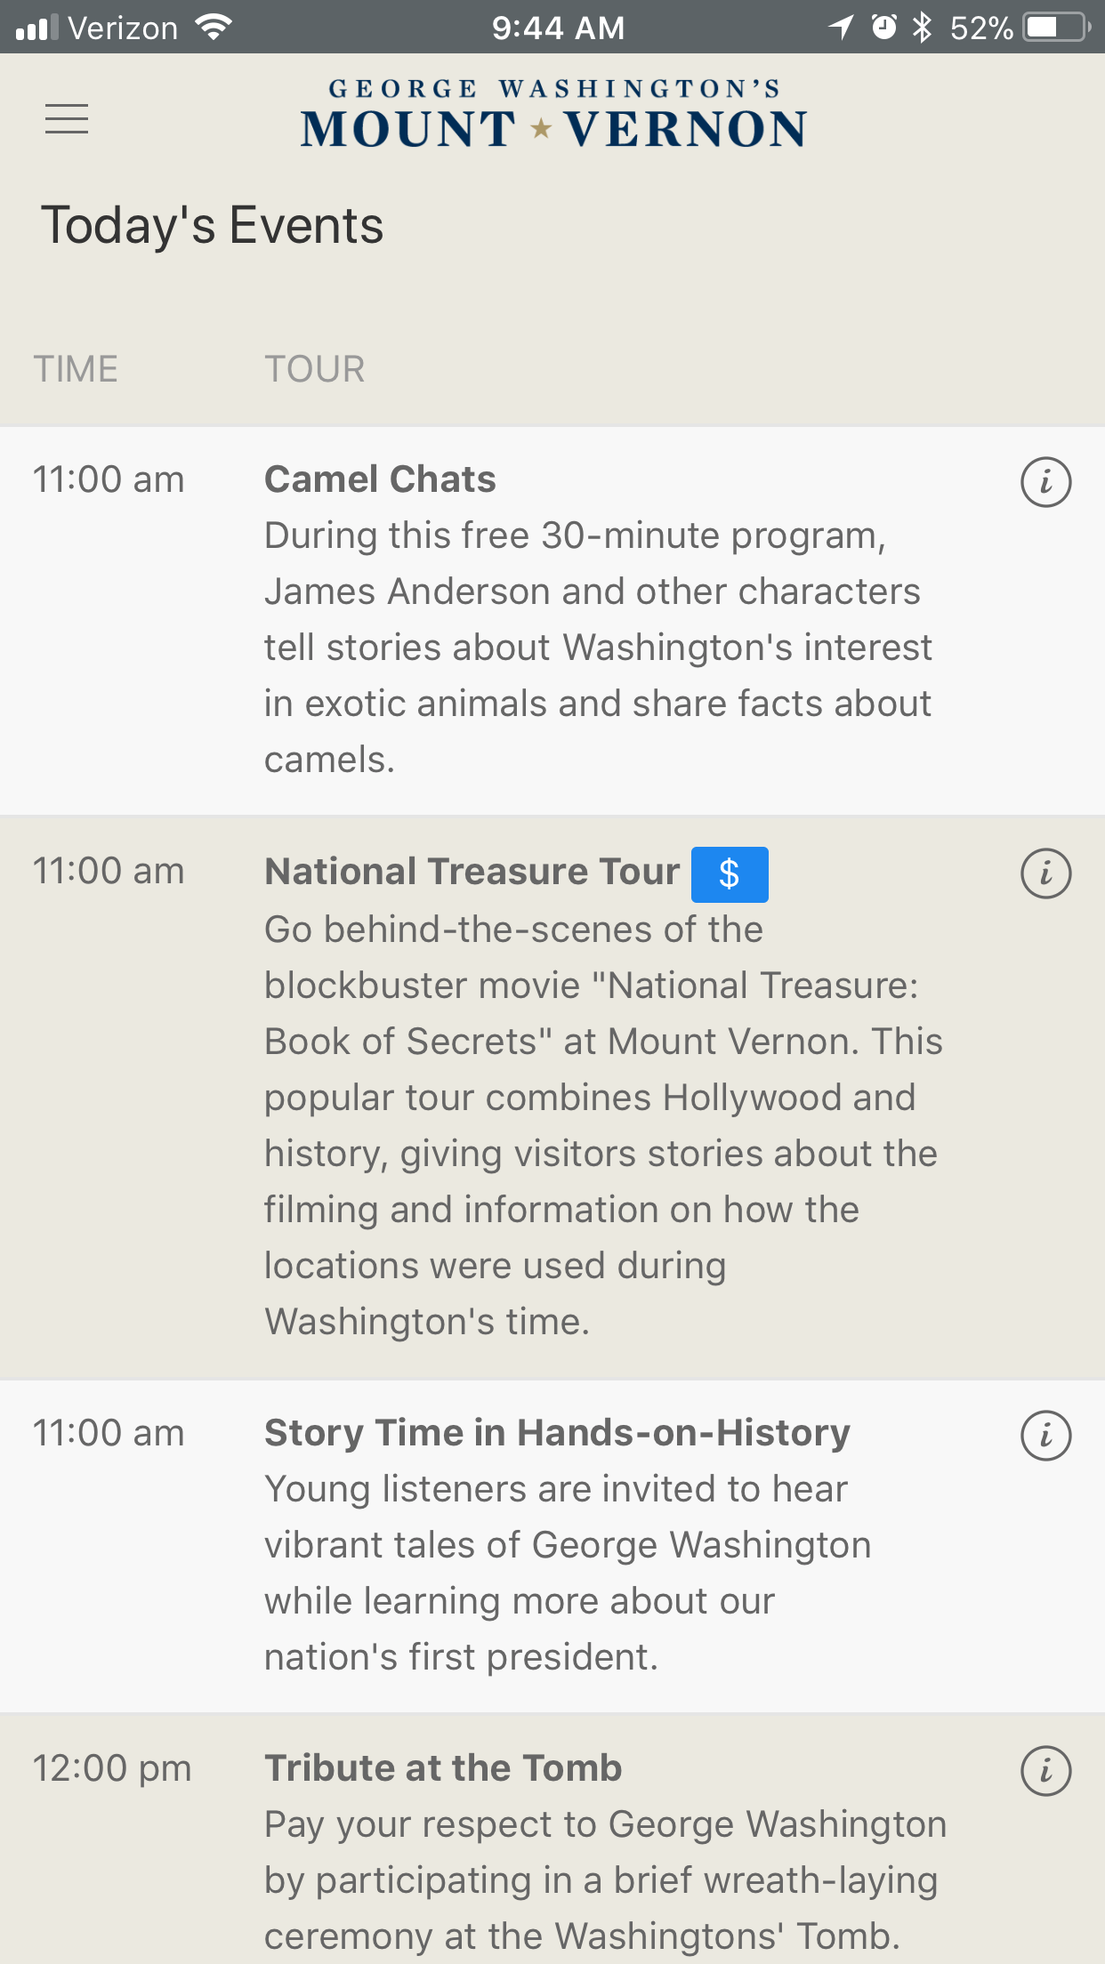Viewport: 1105px width, 1964px height.
Task: Tap the National Treasure Tour description paragraph
Action: coord(603,1125)
